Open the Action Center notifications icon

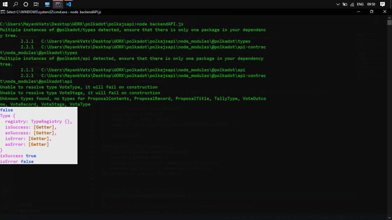point(383,4)
